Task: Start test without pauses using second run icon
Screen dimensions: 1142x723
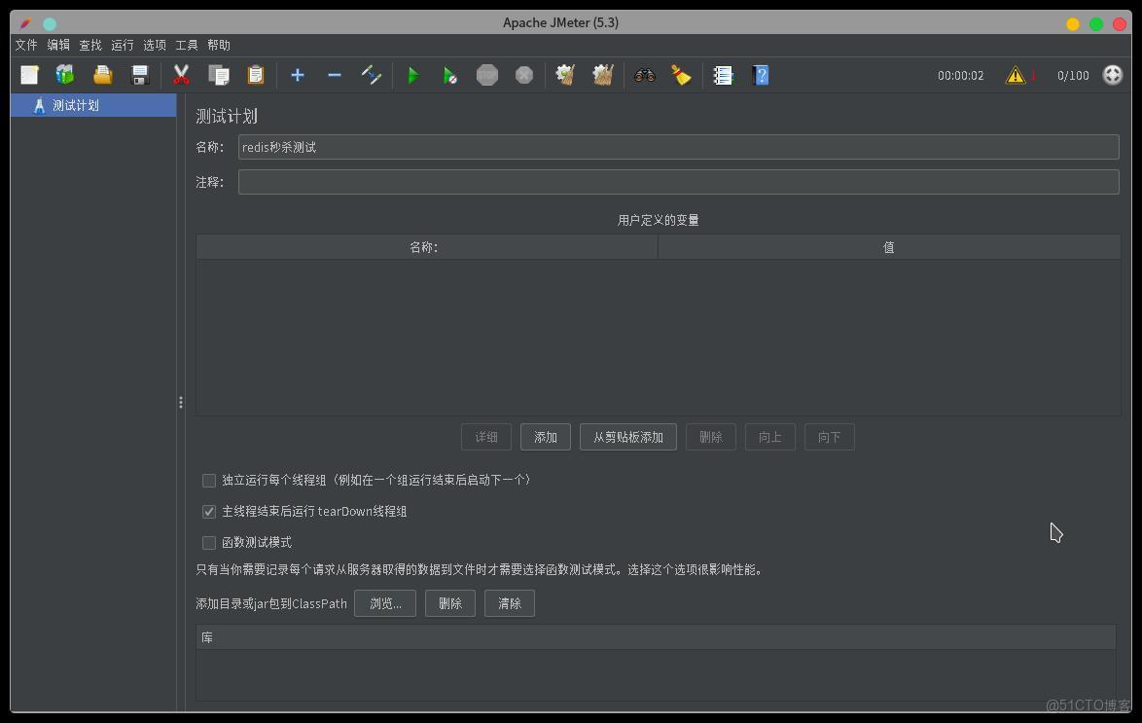Action: [x=449, y=75]
